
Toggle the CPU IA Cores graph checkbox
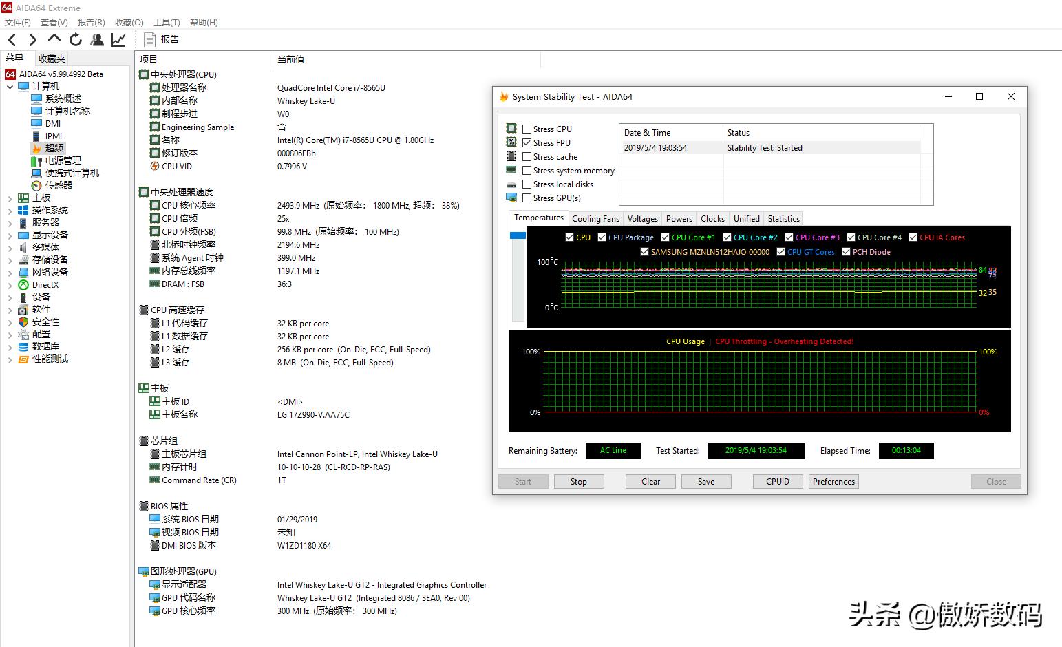pos(913,237)
